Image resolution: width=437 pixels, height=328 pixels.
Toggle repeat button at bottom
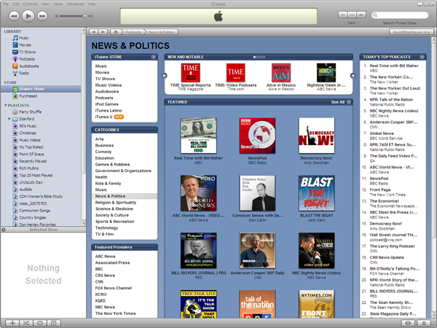(40, 323)
